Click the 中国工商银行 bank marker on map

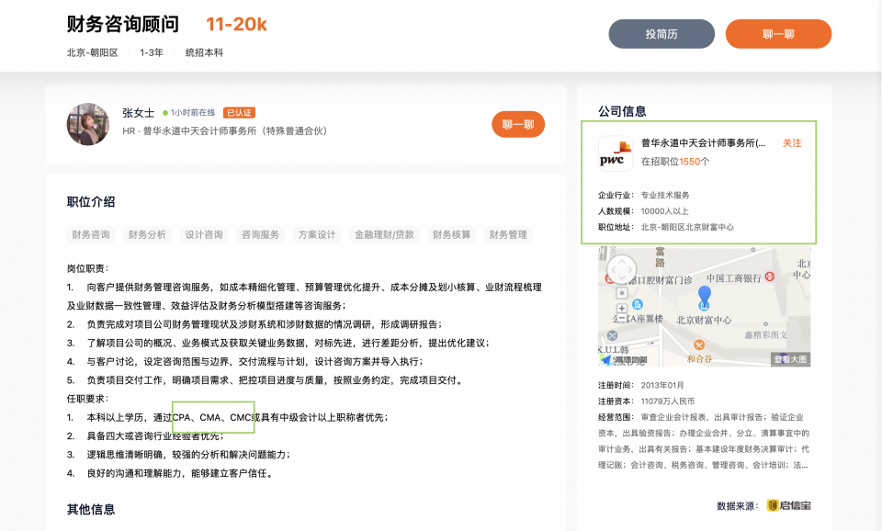(x=768, y=277)
